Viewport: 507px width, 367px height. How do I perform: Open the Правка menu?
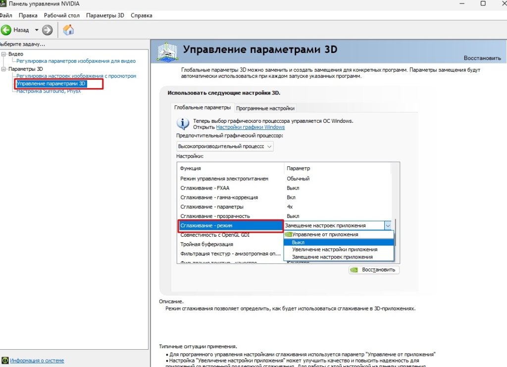(28, 15)
